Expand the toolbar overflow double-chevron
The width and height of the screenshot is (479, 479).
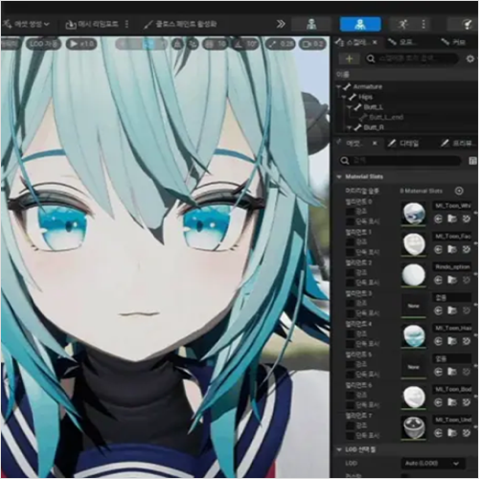[281, 24]
